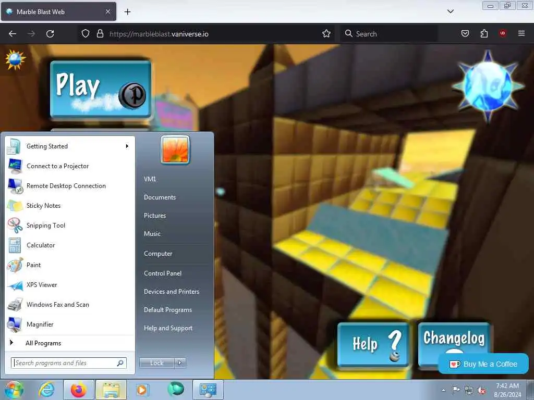
Task: Reload the Marble Blast page
Action: (50, 34)
